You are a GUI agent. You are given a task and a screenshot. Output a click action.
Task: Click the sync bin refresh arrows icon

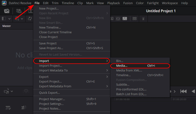tap(30, 19)
